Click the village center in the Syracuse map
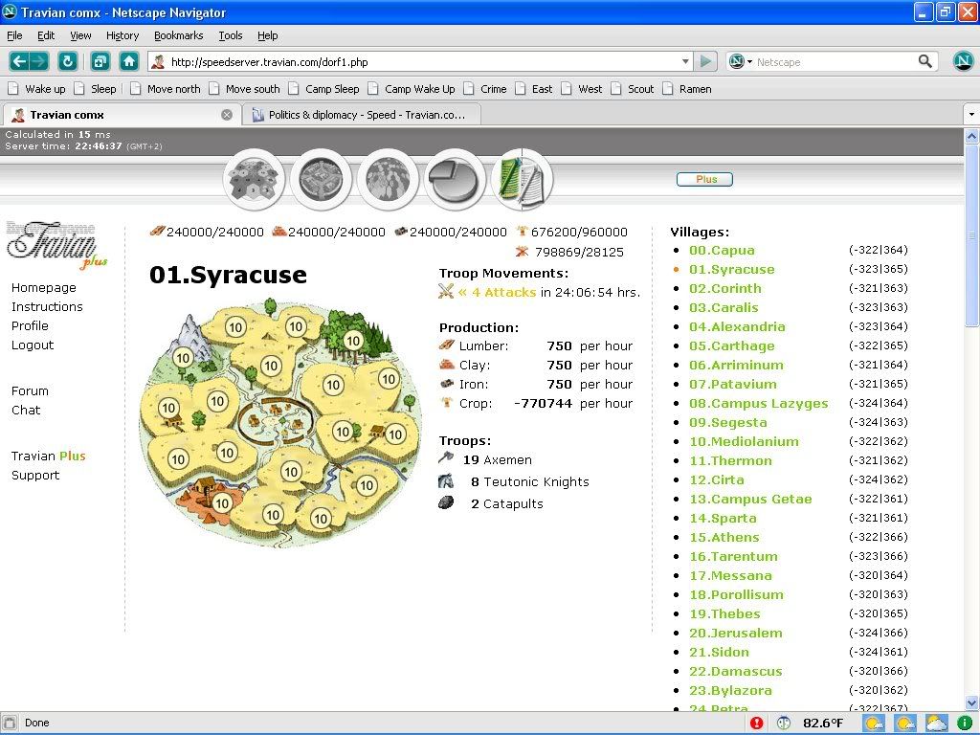This screenshot has height=735, width=980. (x=275, y=420)
